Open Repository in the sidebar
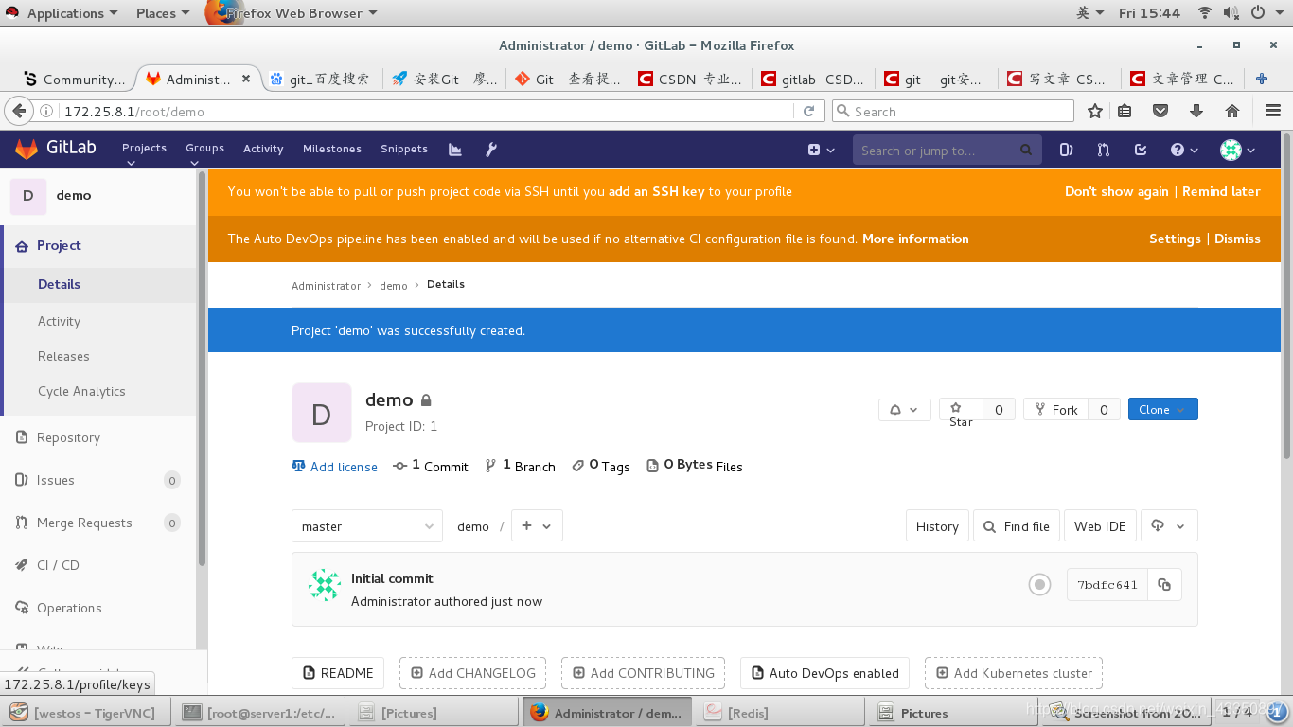This screenshot has width=1293, height=727. coord(68,437)
